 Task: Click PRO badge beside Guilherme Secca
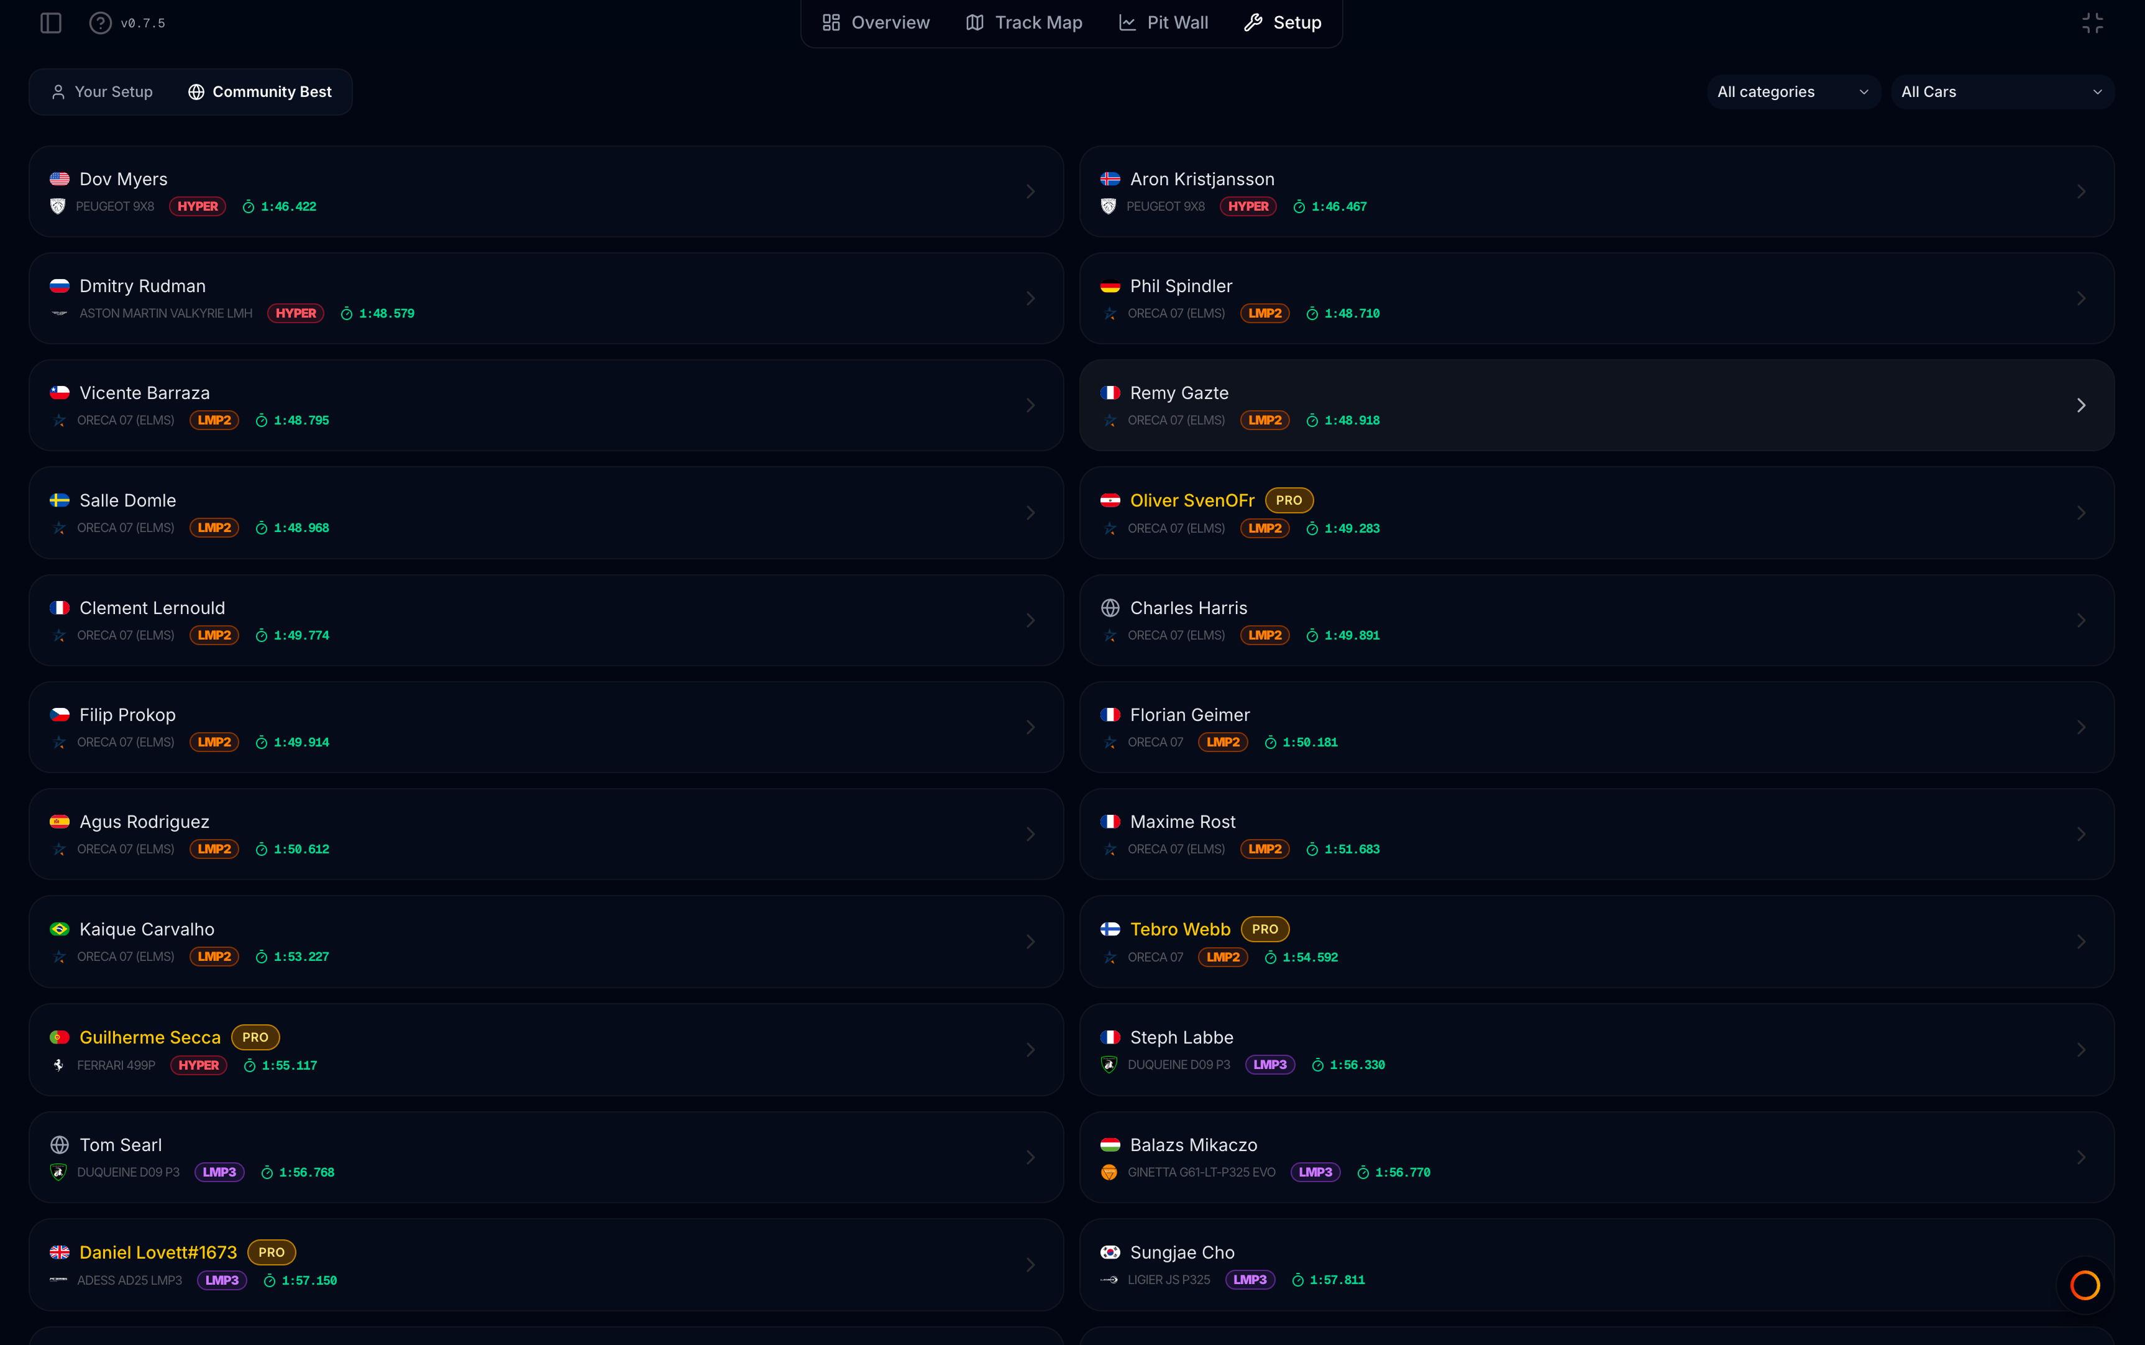[x=255, y=1037]
